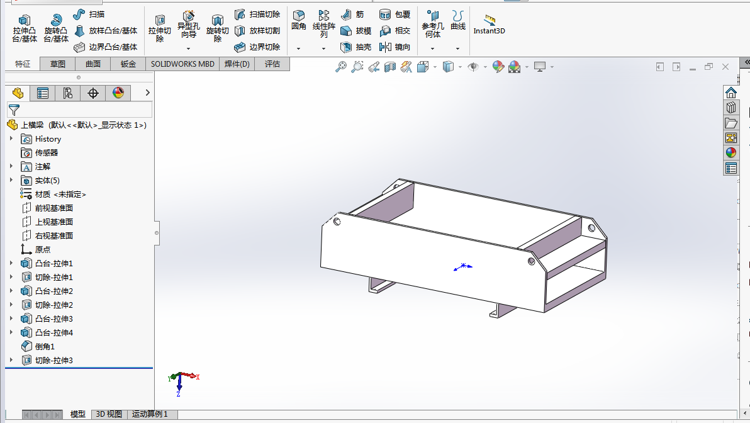Switch to the 曲面 surfaces tab
Image resolution: width=750 pixels, height=423 pixels.
[93, 64]
